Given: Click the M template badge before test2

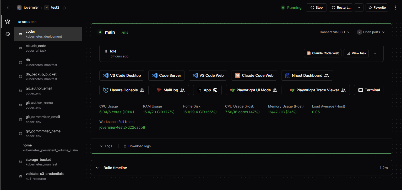Looking at the screenshot, I should tap(47, 8).
